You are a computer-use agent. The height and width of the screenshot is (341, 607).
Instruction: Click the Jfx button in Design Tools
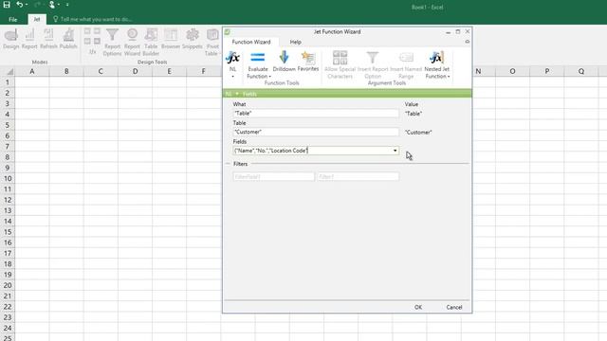93,51
